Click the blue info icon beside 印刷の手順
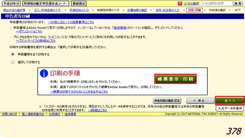The image size is (245, 138). click(44, 73)
